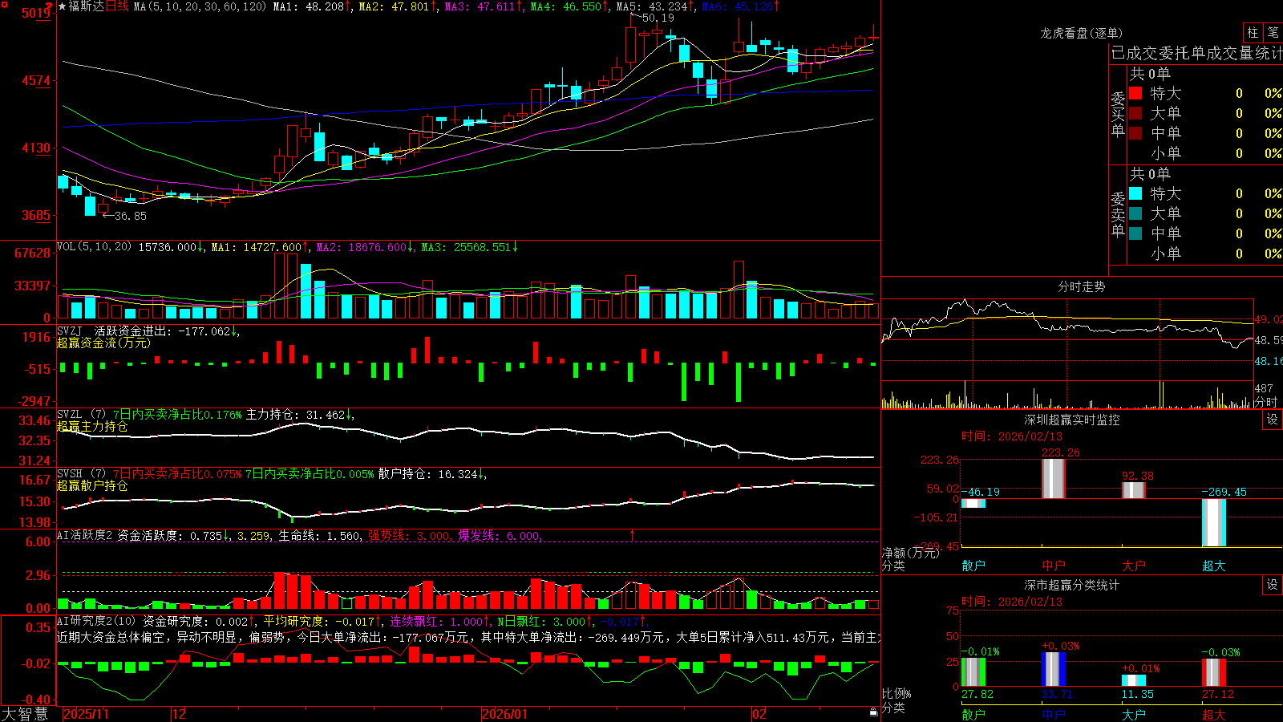Click the VOL(5,10,20) indicator label
This screenshot has height=722, width=1283.
click(x=94, y=247)
